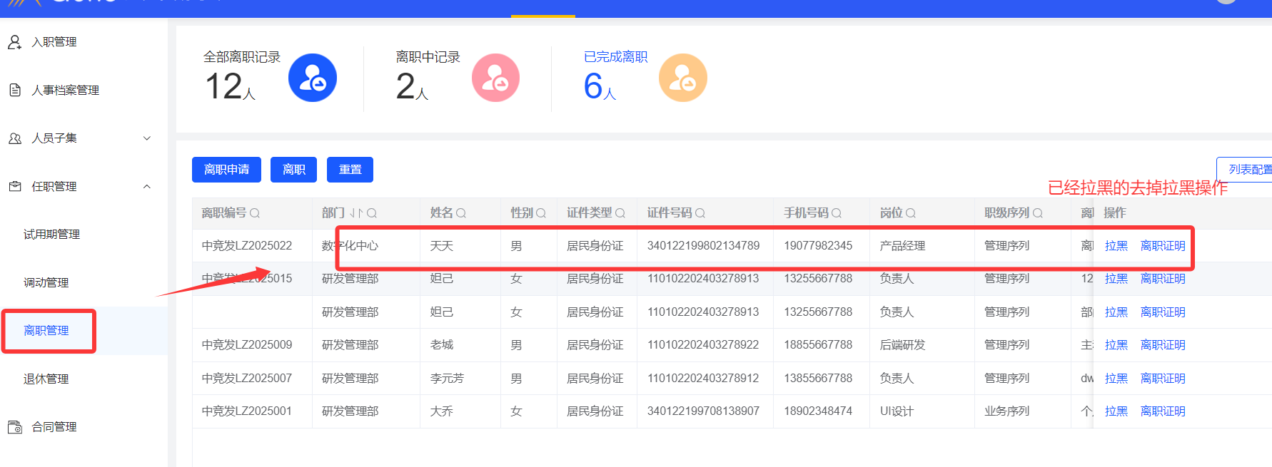This screenshot has width=1272, height=467.
Task: Open 入职管理 in the sidebar
Action: pos(54,42)
